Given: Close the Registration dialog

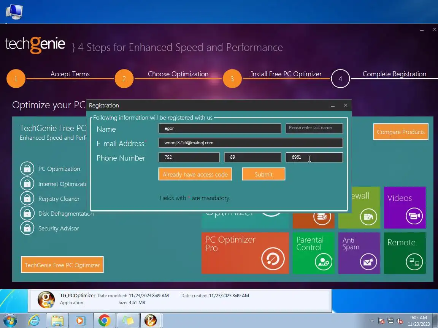Looking at the screenshot, I should (346, 105).
